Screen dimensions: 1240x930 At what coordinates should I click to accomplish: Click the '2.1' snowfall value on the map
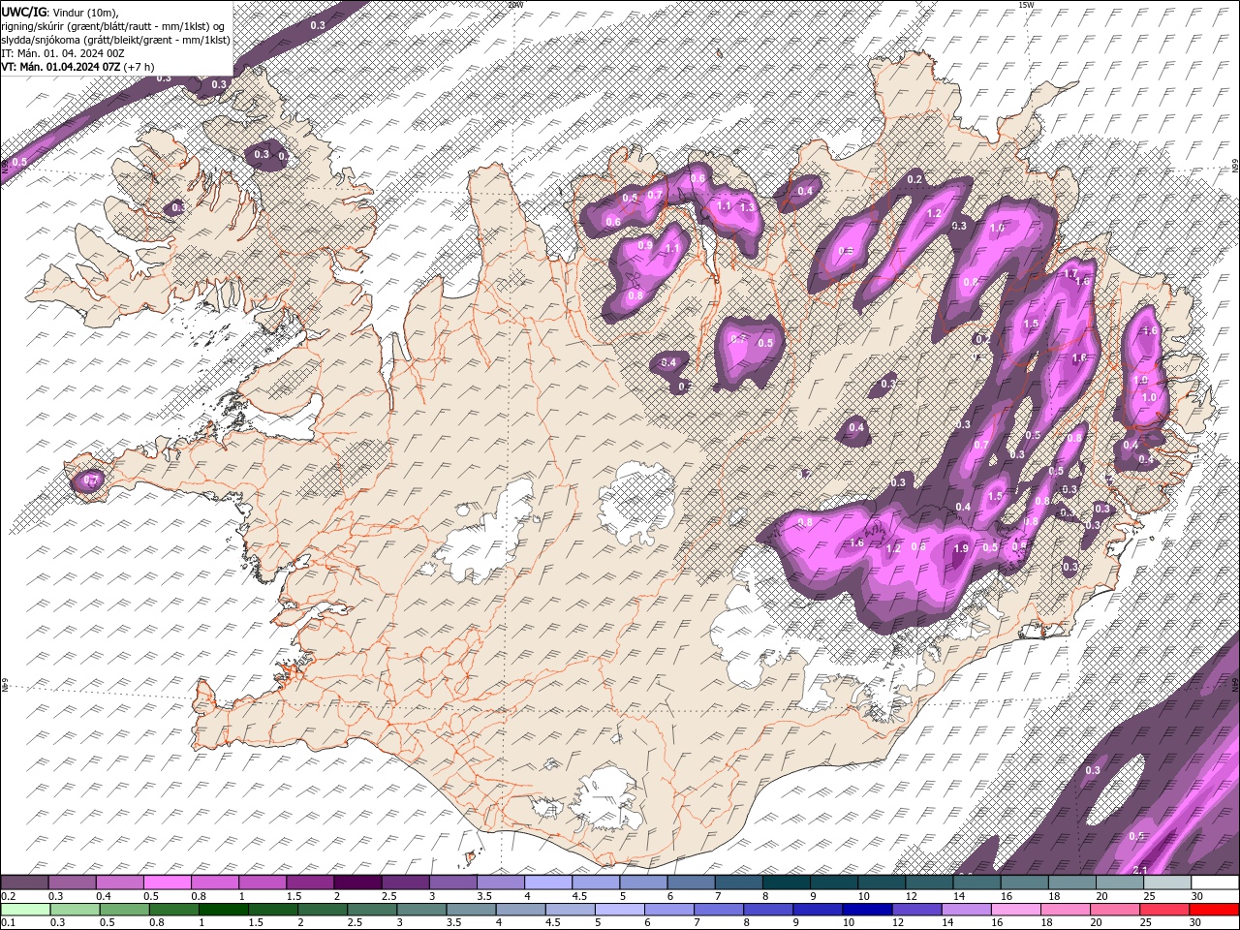[x=1140, y=869]
